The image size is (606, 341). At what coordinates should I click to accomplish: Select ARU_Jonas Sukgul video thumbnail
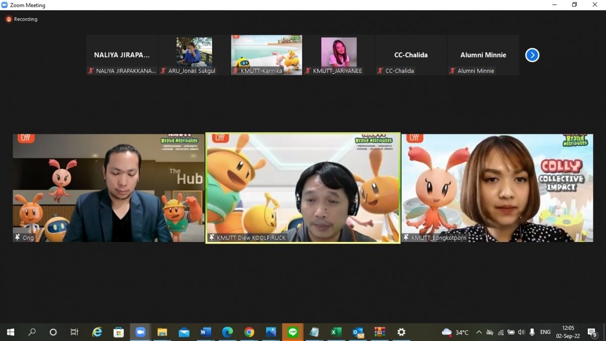coord(194,55)
